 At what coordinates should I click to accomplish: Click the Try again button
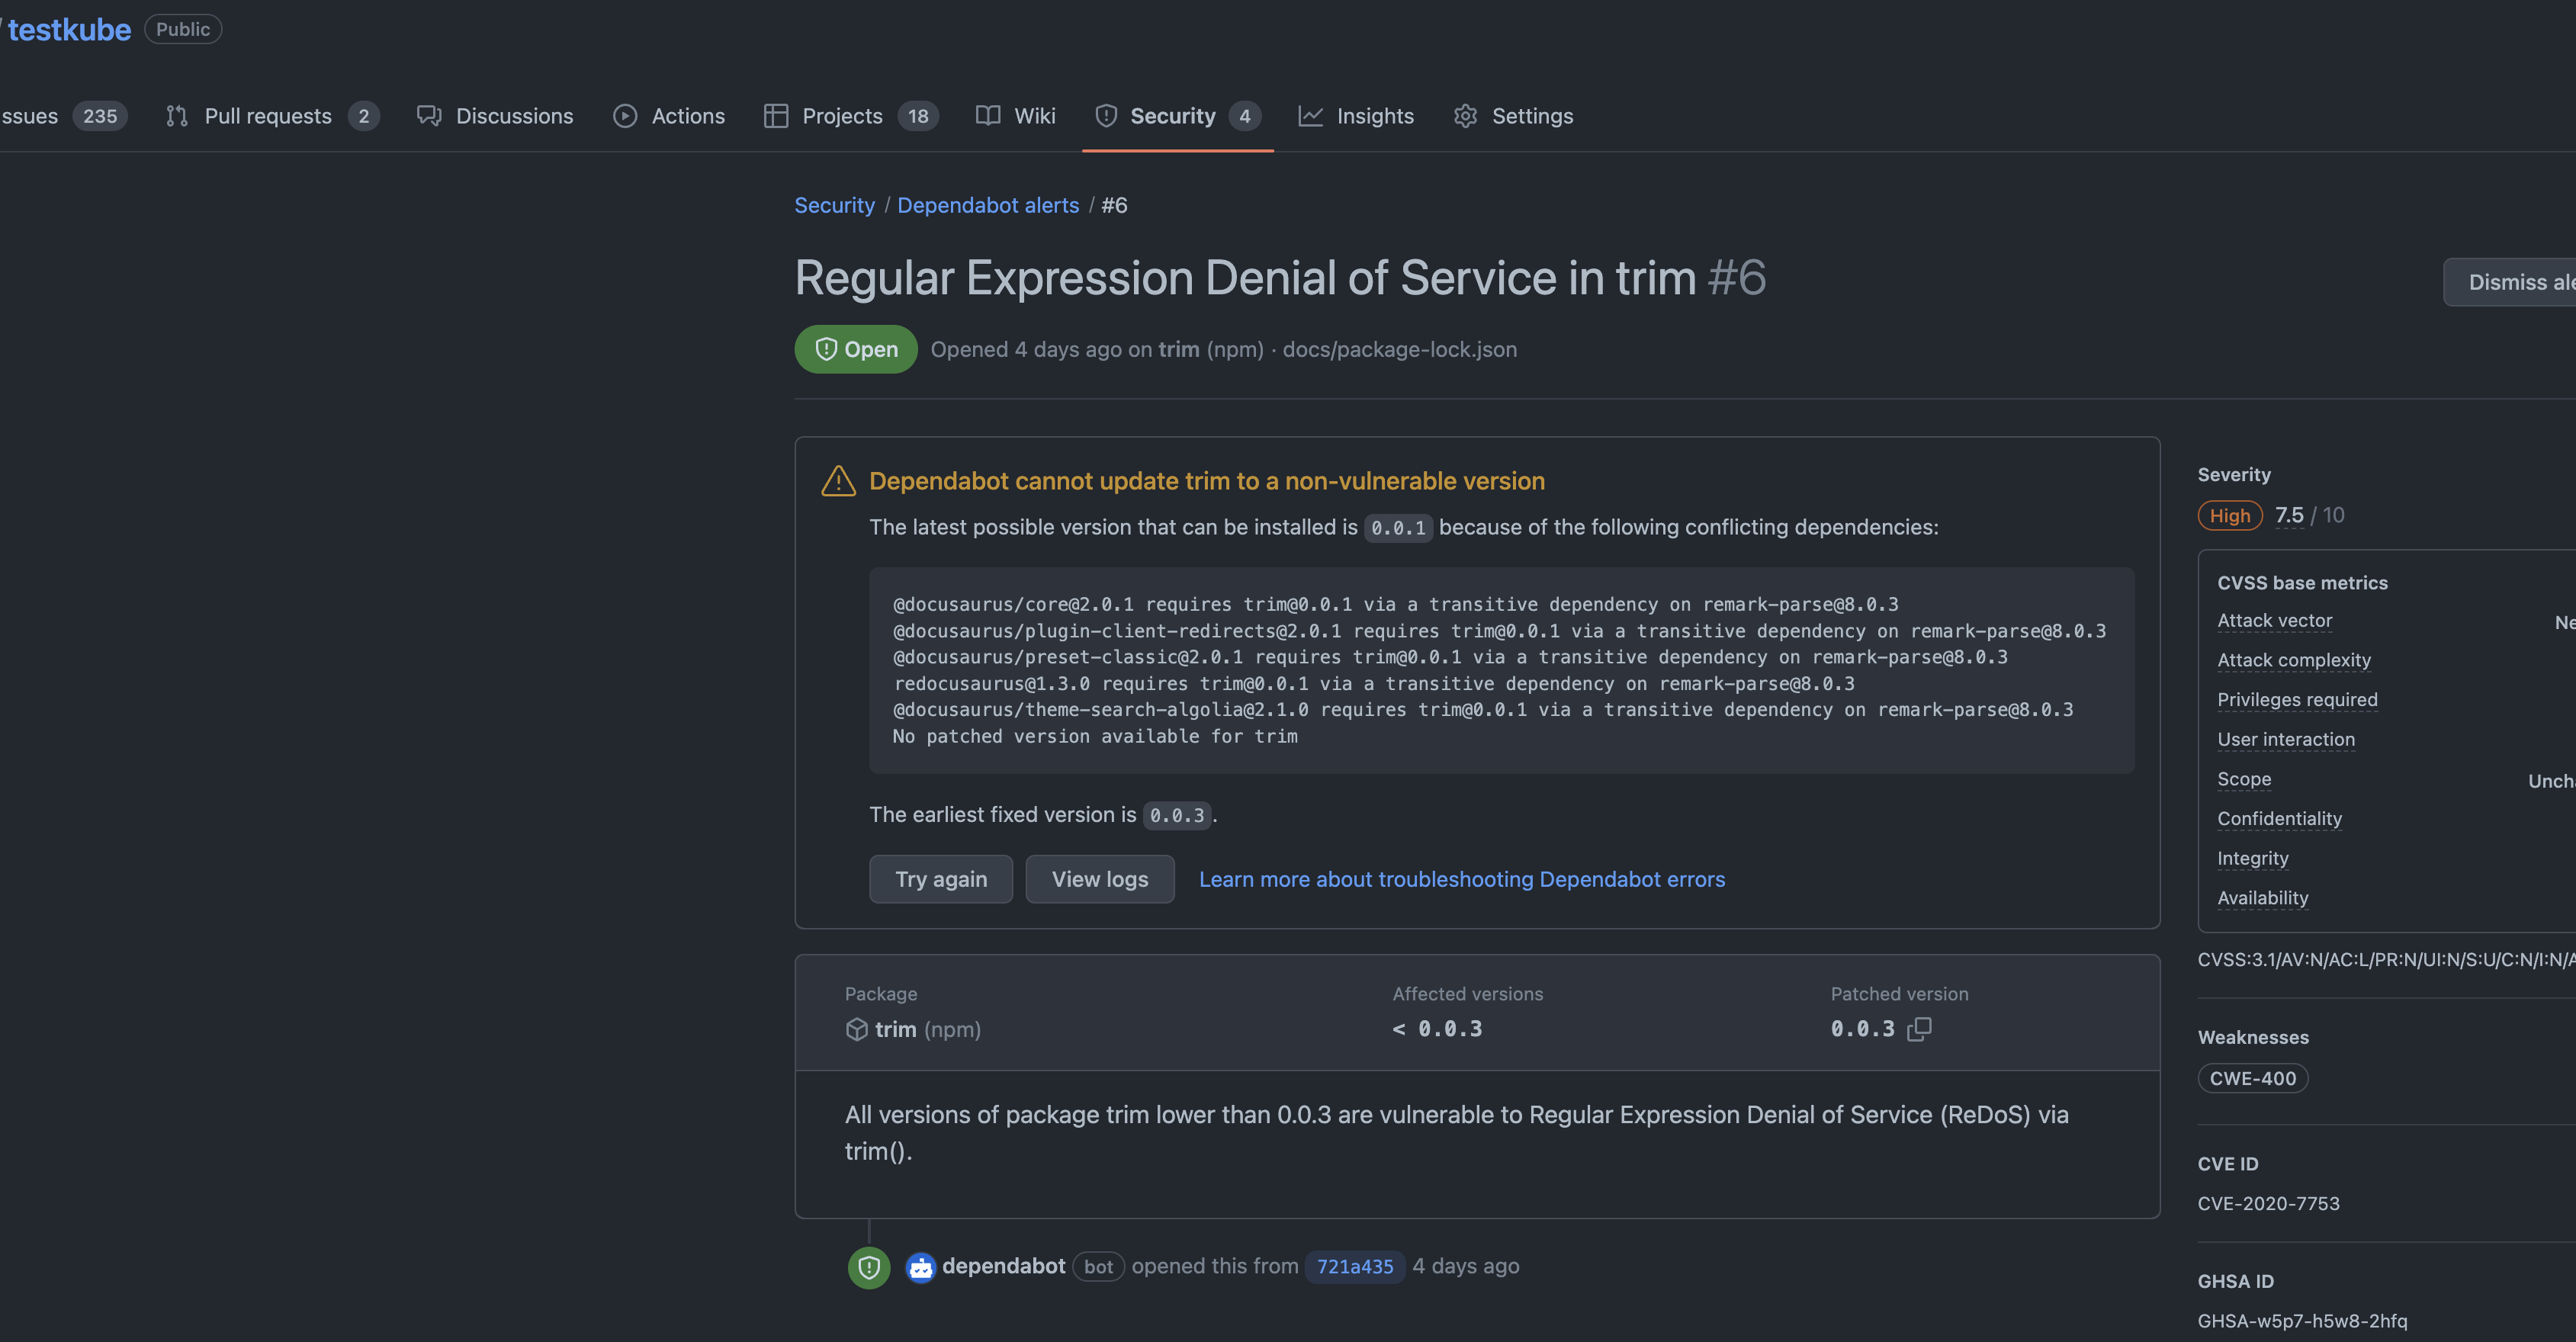941,879
